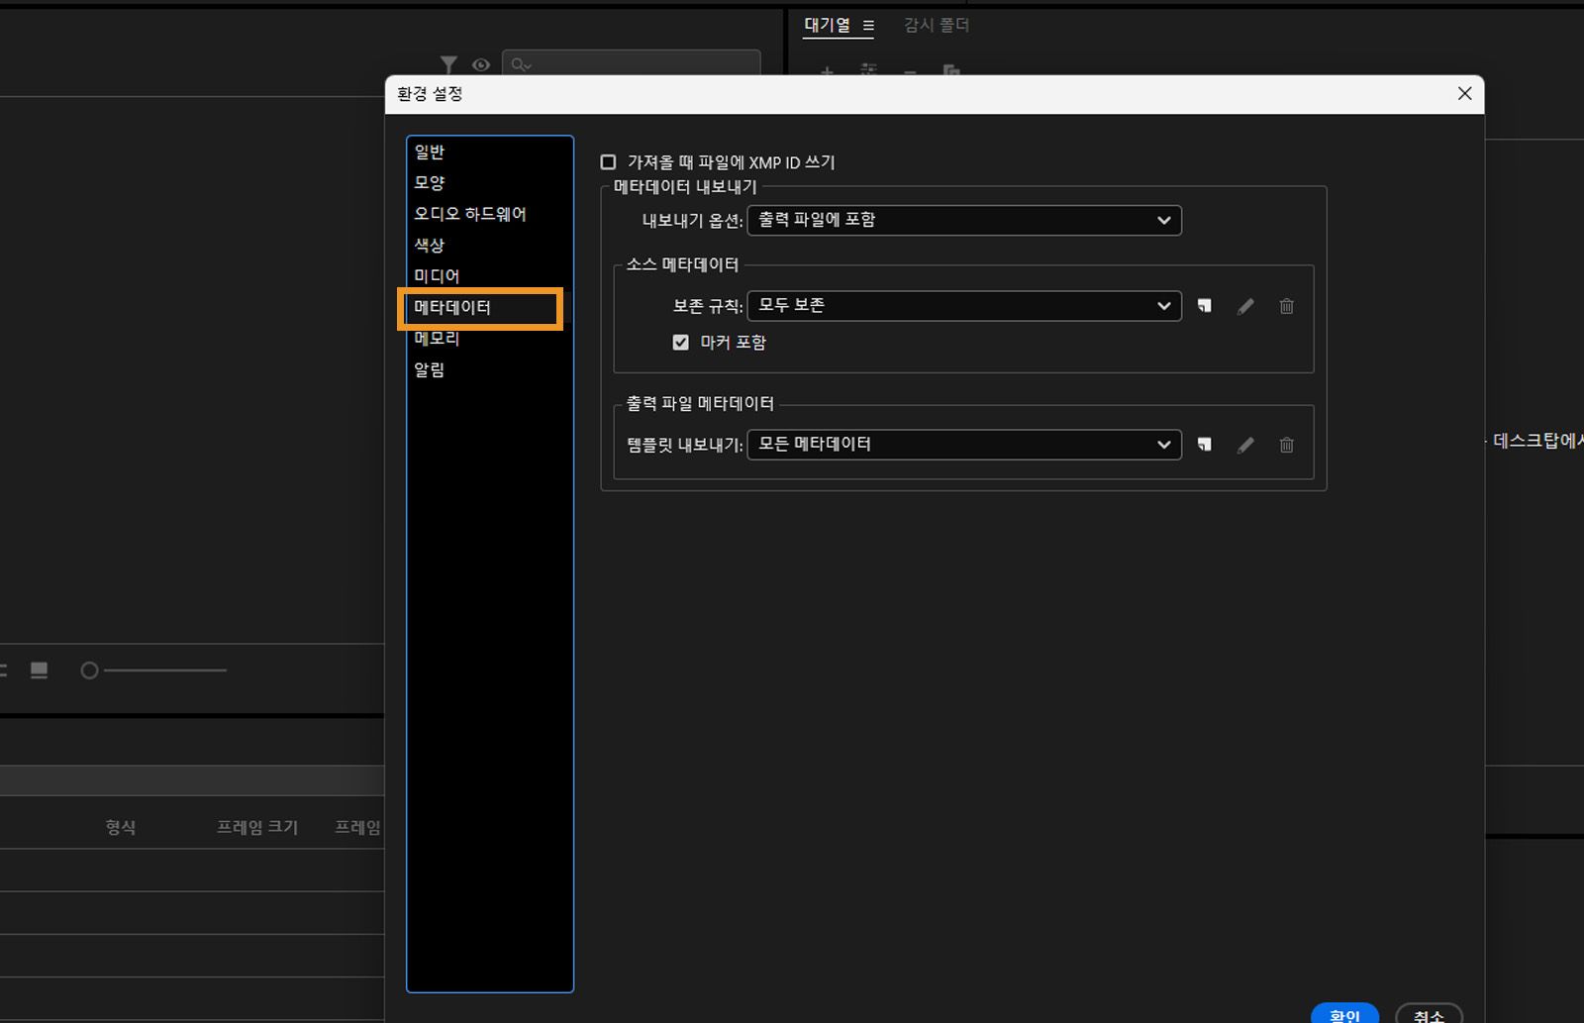Switch to 감시 폴더 tab
1584x1023 pixels.
[936, 26]
